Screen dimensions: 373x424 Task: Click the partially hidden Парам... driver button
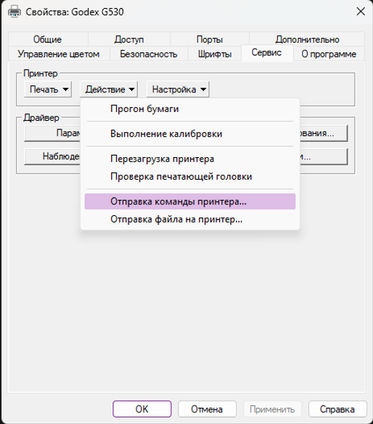coord(53,133)
